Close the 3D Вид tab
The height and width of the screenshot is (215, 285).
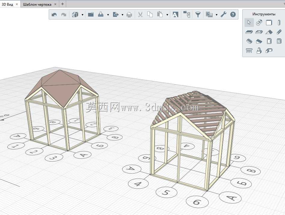click(x=17, y=4)
